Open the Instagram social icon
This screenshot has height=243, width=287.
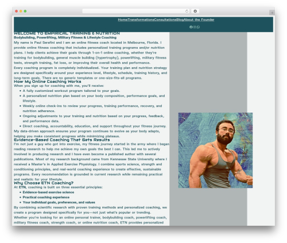click(195, 27)
